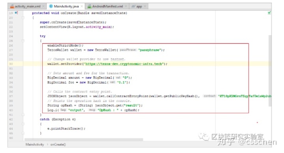Click the catch (Exception e) line
Image resolution: width=284 pixels, height=153 pixels.
58,119
